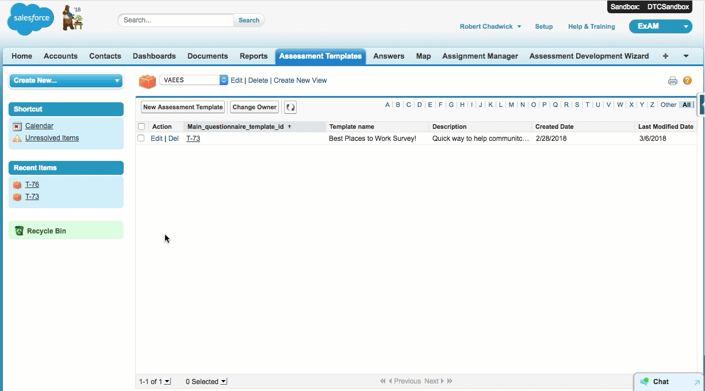Switch to the Contacts tab

click(105, 56)
